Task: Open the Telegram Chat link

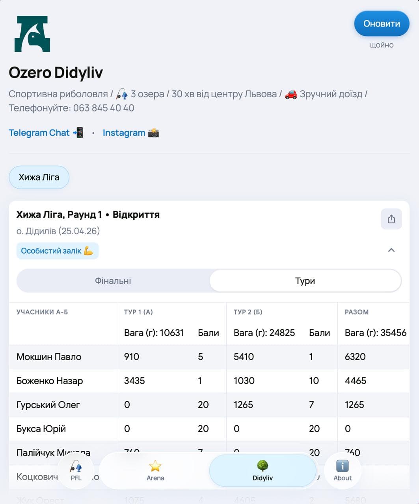Action: coord(39,133)
